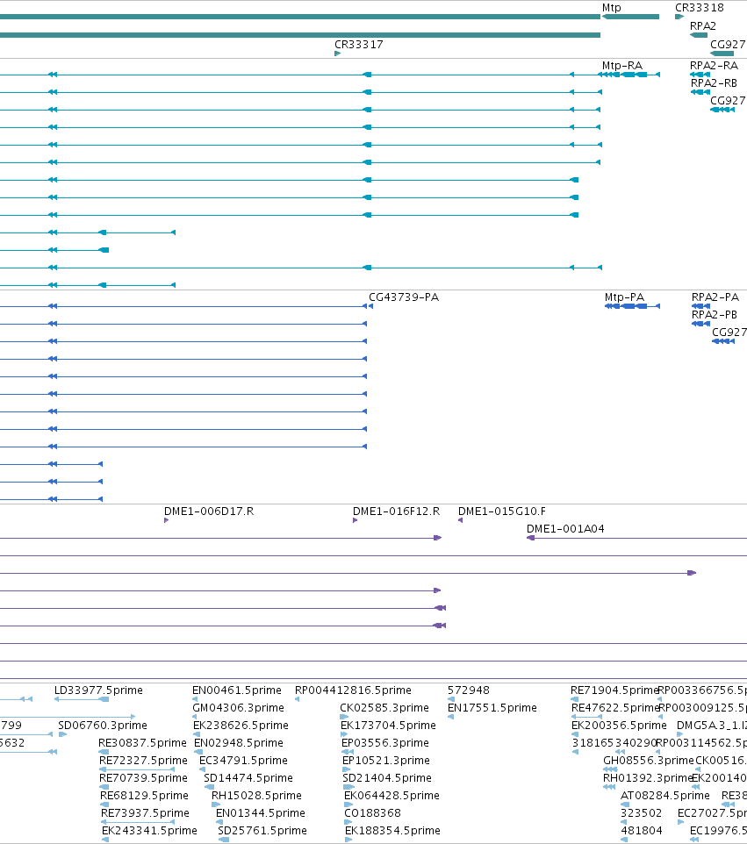Screen dimensions: 747x844
Task: Click EST RE73937.5prime
Action: (145, 812)
